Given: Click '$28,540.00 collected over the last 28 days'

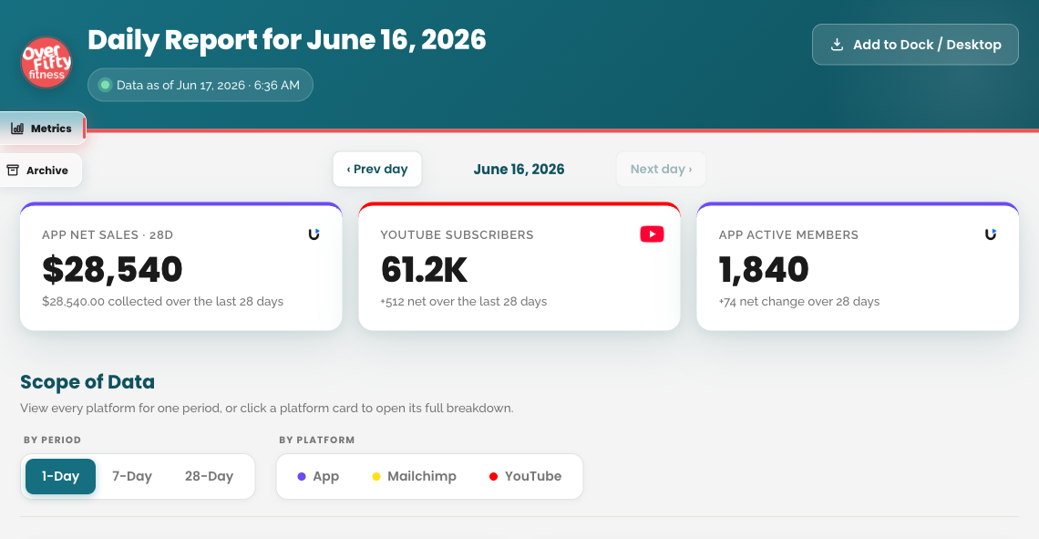Looking at the screenshot, I should (162, 302).
